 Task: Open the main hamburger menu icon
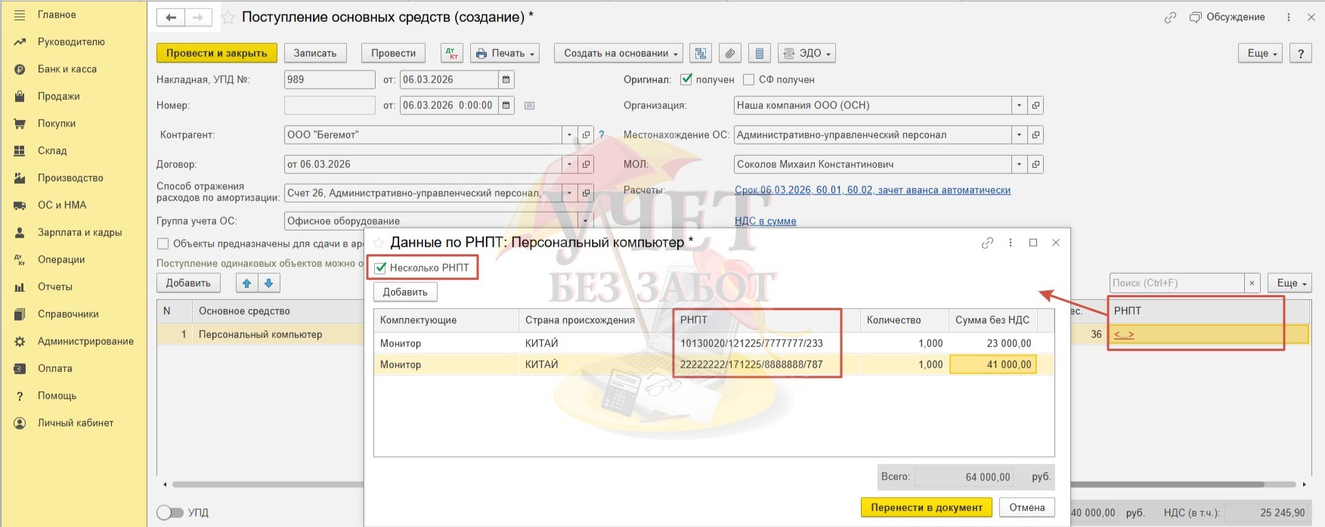pos(20,15)
